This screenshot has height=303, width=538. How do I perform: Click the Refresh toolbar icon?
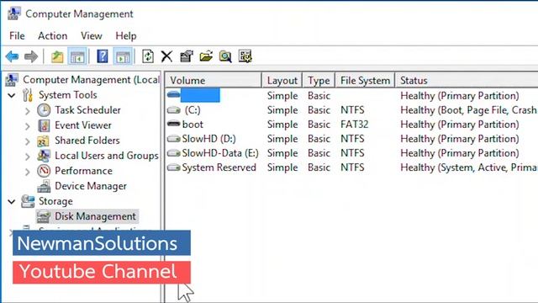click(x=148, y=56)
